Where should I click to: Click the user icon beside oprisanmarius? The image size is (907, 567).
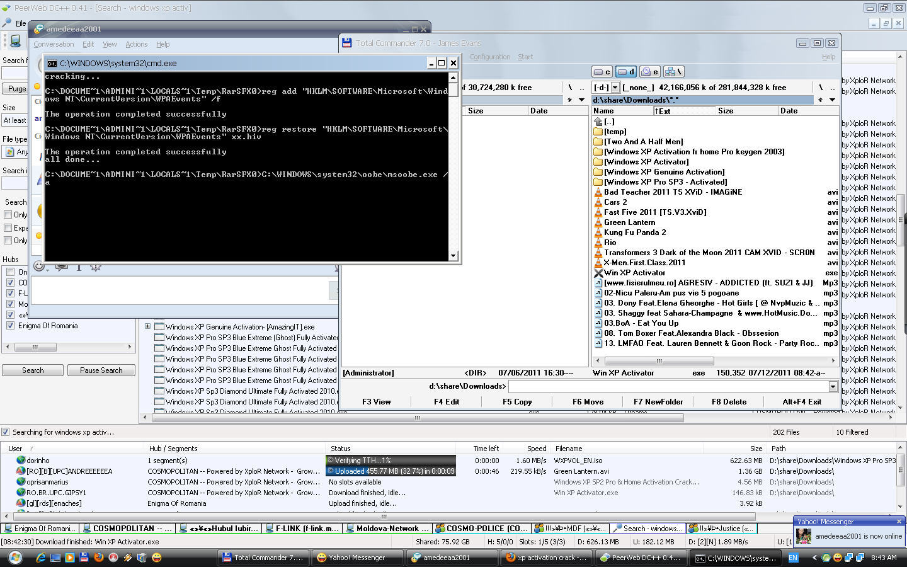[x=21, y=482]
